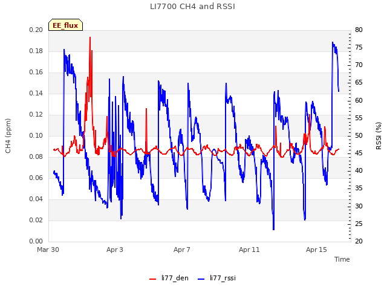Click the 0.00 value on CH4 axis
Screen dimensions: 387x290
pyautogui.click(x=36, y=241)
